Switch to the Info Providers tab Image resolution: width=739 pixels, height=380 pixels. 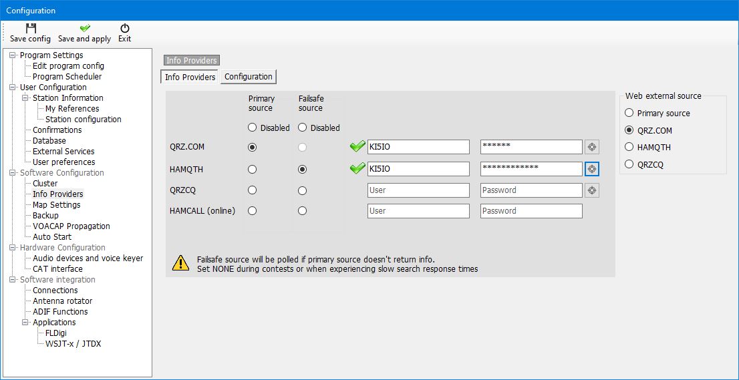[190, 77]
